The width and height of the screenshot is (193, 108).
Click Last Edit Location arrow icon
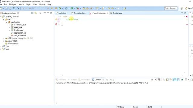click(x=109, y=8)
